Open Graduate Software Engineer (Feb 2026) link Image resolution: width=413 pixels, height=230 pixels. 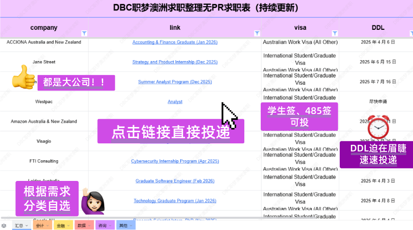click(175, 181)
